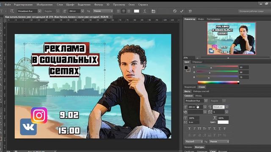Open leading dropdown in Character panel

pos(227,107)
